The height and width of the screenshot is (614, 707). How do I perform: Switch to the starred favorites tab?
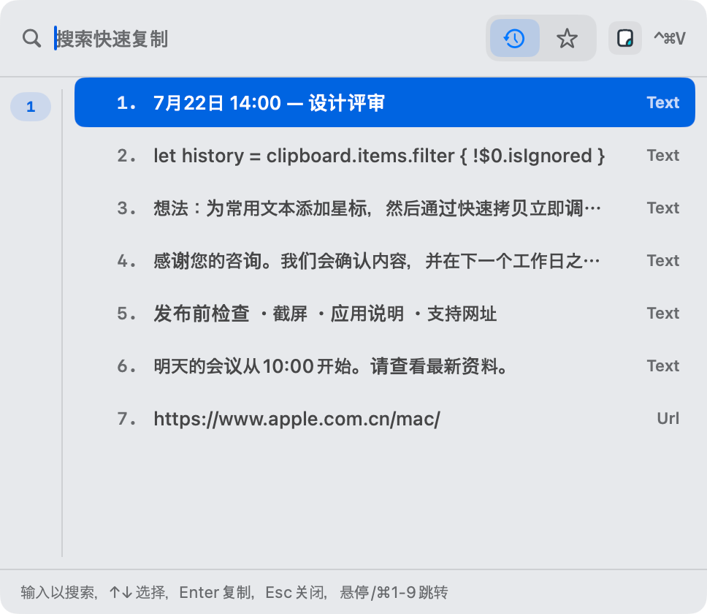(567, 38)
